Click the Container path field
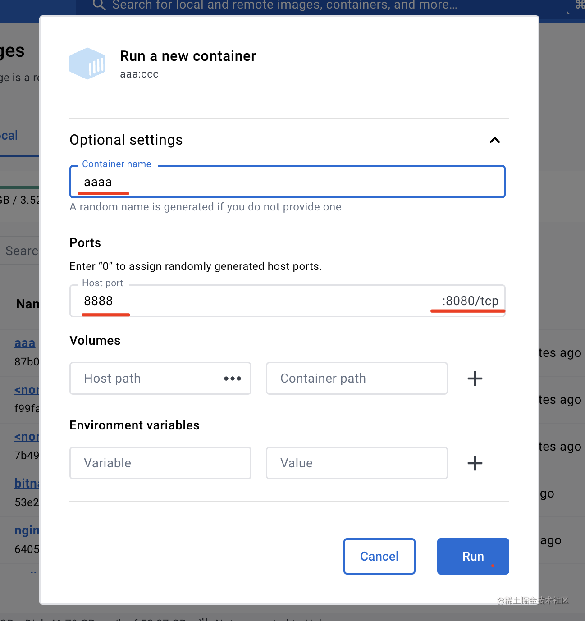The width and height of the screenshot is (585, 621). [x=356, y=379]
